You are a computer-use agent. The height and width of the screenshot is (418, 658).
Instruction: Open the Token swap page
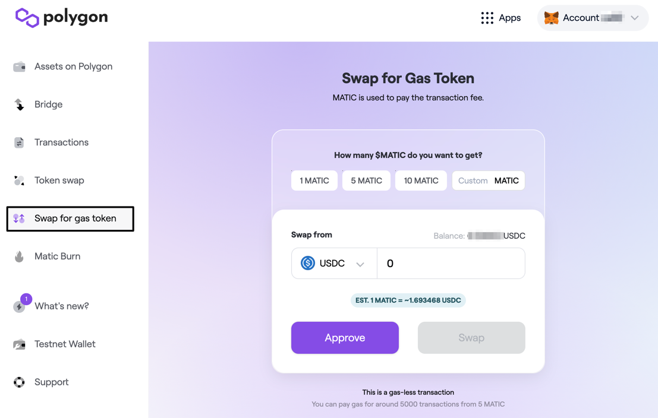[x=59, y=180]
